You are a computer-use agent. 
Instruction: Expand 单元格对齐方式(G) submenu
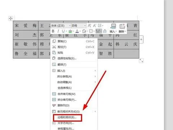pyautogui.click(x=74, y=112)
